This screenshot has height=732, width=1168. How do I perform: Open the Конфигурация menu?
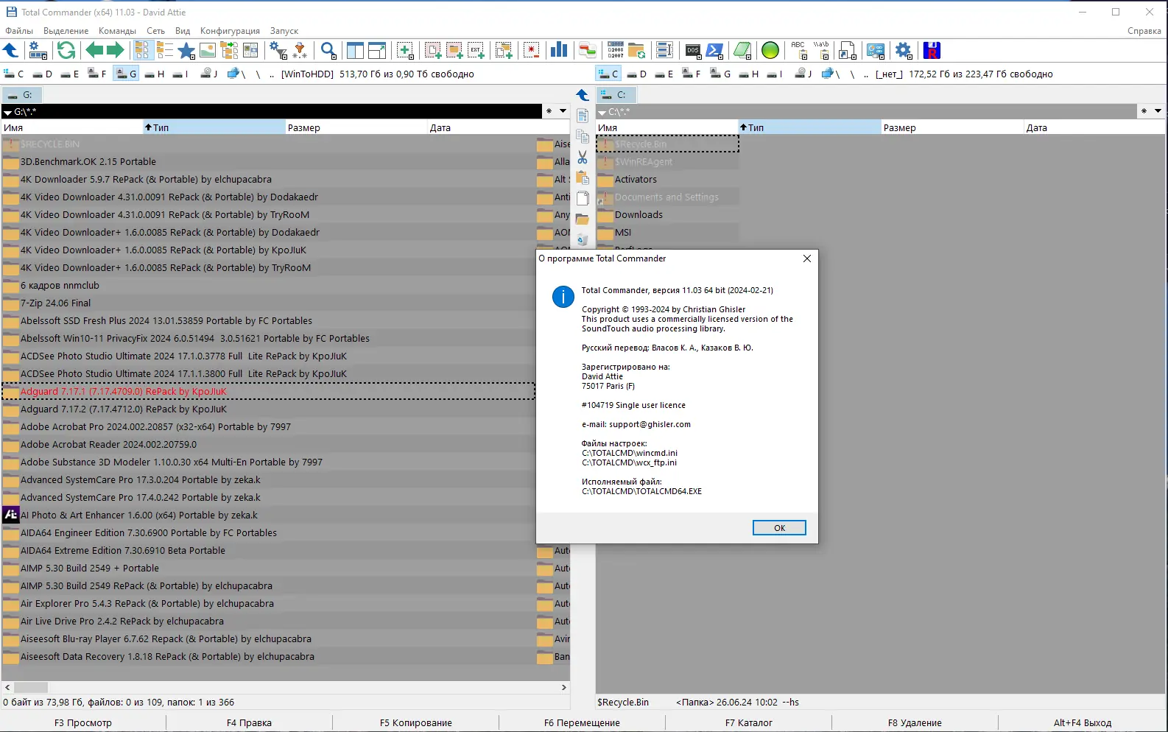230,31
